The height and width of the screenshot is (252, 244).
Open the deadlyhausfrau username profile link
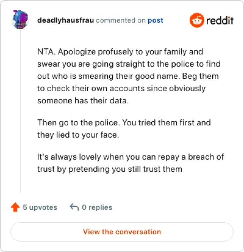(x=66, y=20)
